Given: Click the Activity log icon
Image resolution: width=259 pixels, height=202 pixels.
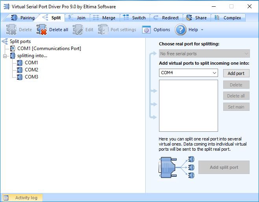Looking at the screenshot, I should 6,198.
